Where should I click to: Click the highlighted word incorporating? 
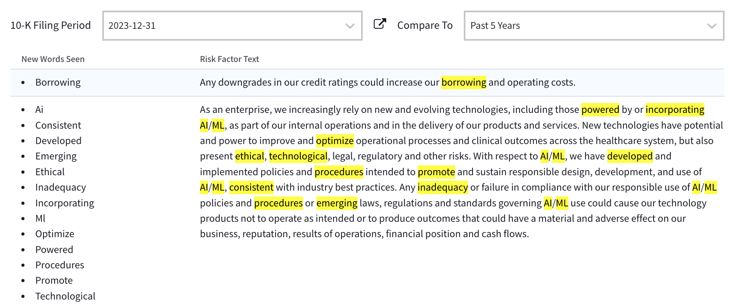pos(674,110)
